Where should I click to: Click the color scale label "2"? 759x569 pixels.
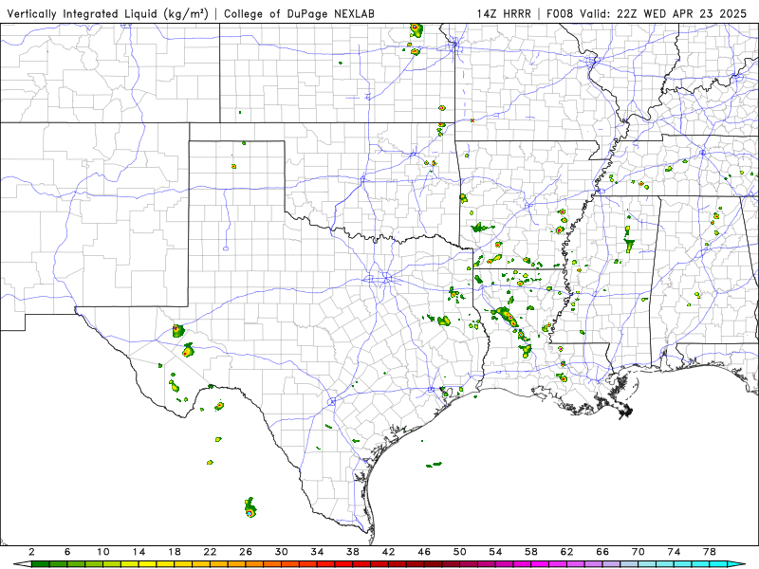(x=32, y=552)
